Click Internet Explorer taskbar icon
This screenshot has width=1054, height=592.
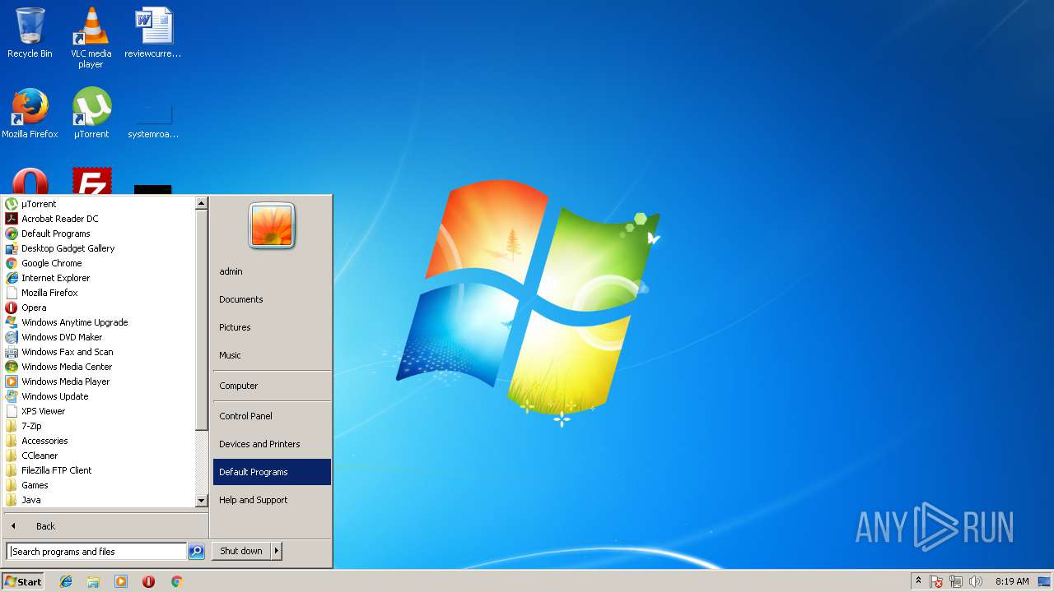click(66, 581)
